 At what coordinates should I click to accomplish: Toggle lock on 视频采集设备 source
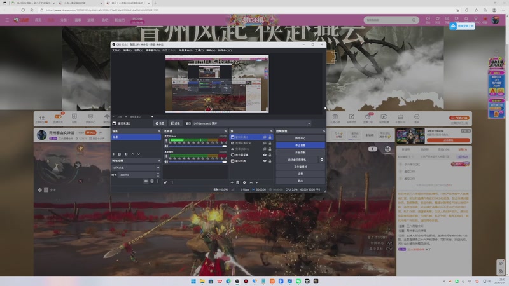pyautogui.click(x=270, y=143)
